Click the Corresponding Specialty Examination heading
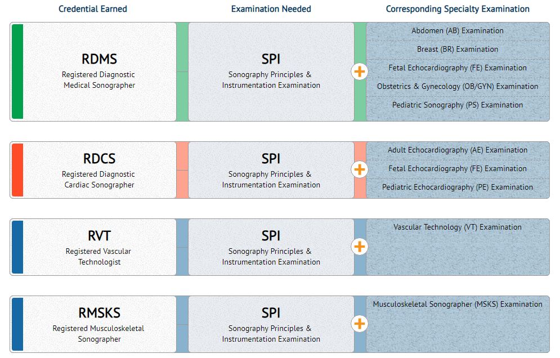560x358 pixels. (458, 9)
